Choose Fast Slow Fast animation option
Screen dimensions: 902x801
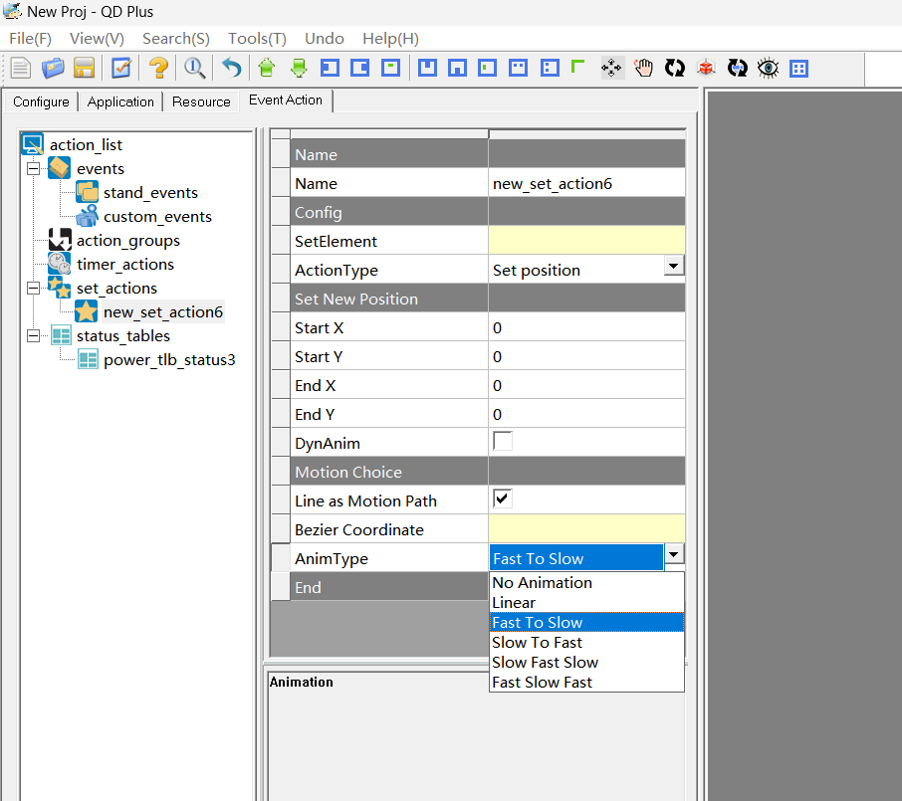pos(586,682)
